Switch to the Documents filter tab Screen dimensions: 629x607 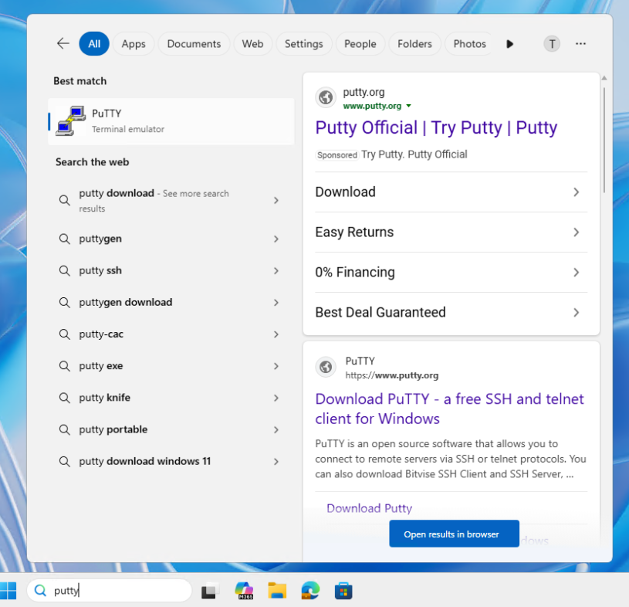point(194,44)
